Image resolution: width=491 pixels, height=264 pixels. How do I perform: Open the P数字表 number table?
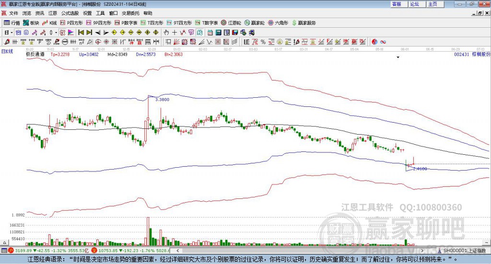(126, 23)
